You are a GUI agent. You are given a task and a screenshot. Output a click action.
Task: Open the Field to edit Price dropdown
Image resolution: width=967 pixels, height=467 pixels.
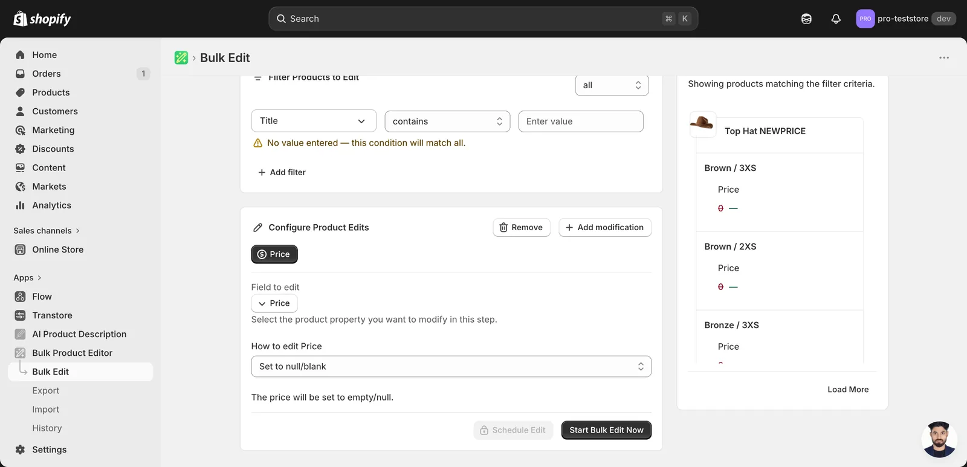click(274, 303)
